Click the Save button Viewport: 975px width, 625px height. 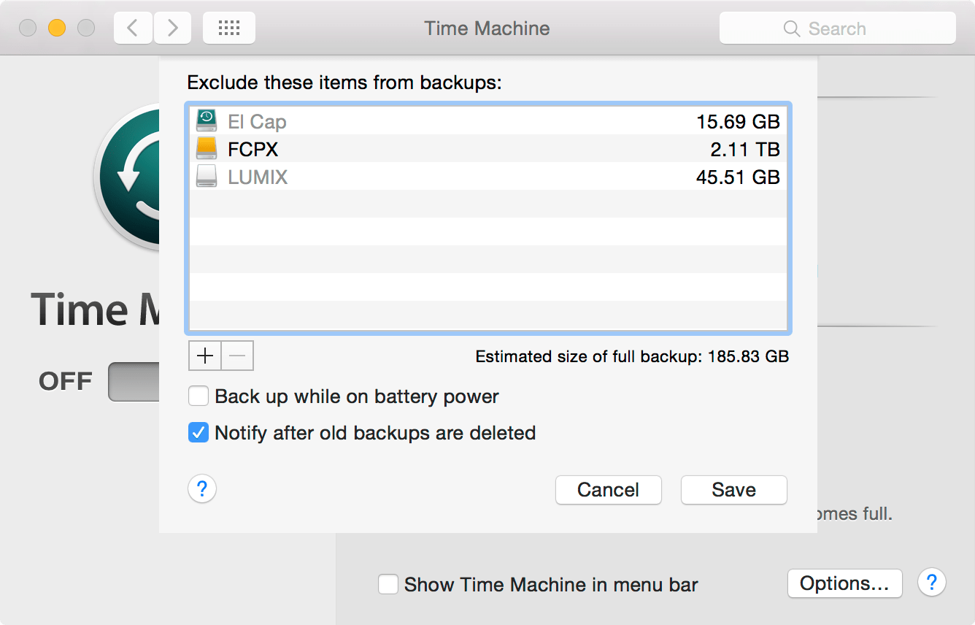pyautogui.click(x=733, y=489)
